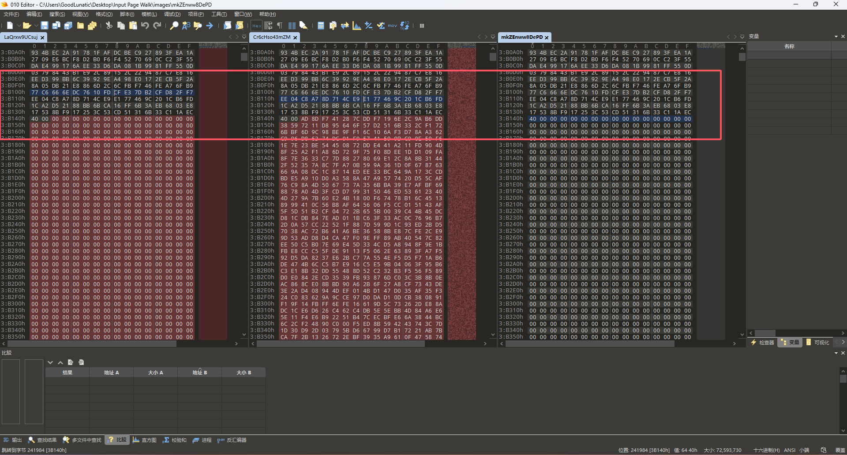Click the Cut scissors icon

pyautogui.click(x=109, y=26)
